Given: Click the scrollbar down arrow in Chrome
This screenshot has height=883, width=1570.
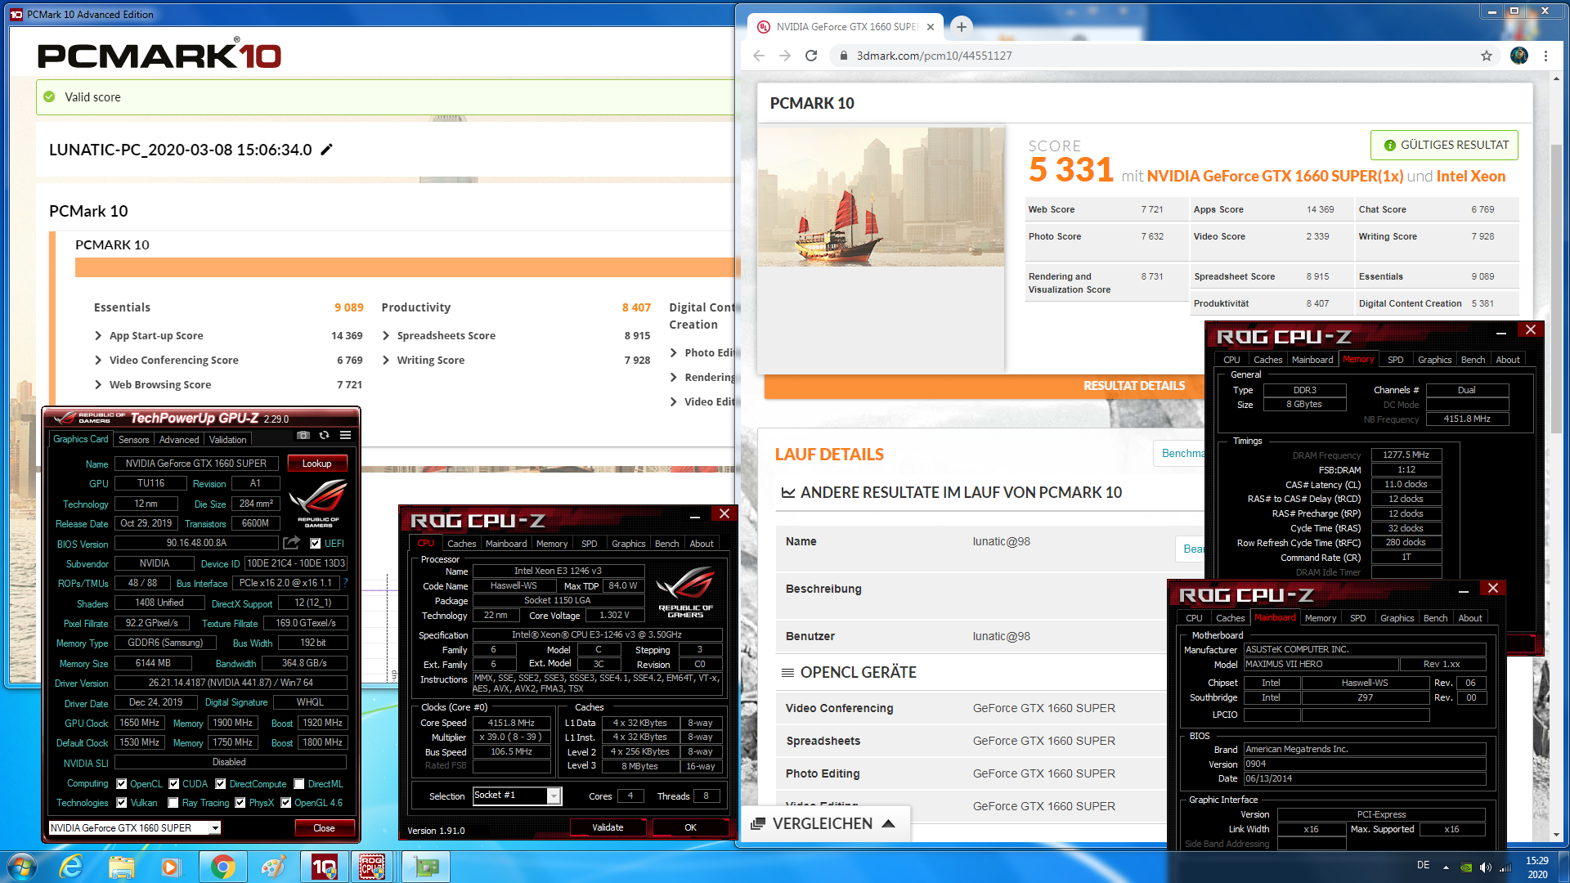Looking at the screenshot, I should (1556, 835).
